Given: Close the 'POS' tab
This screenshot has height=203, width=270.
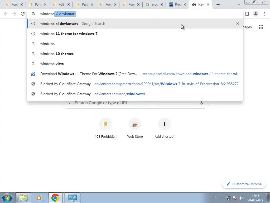Looking at the screenshot, I should point(68,4).
